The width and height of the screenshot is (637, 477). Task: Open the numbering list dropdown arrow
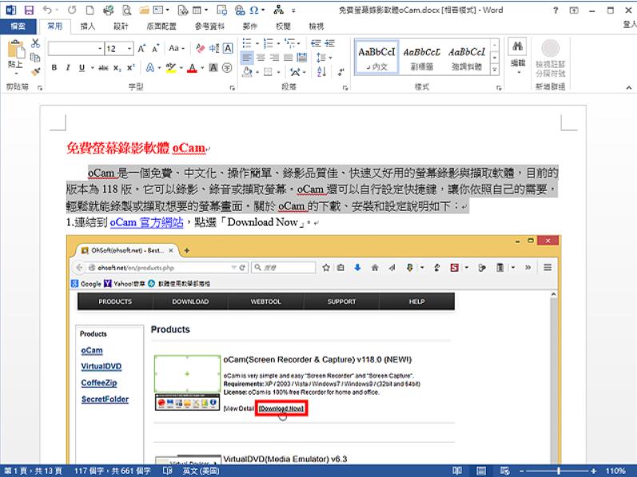pos(278,43)
